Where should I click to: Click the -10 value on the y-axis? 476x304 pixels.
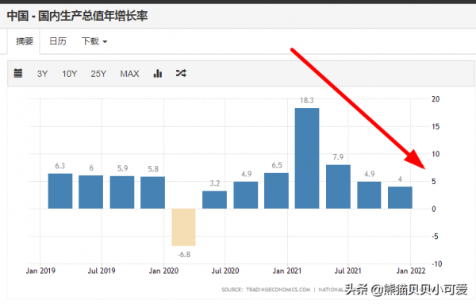[437, 264]
